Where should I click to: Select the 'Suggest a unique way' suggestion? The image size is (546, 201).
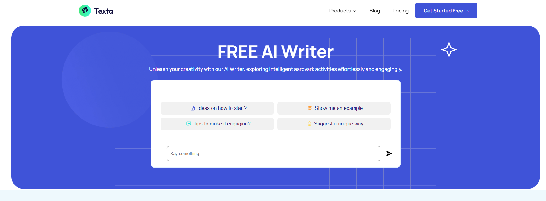(334, 124)
